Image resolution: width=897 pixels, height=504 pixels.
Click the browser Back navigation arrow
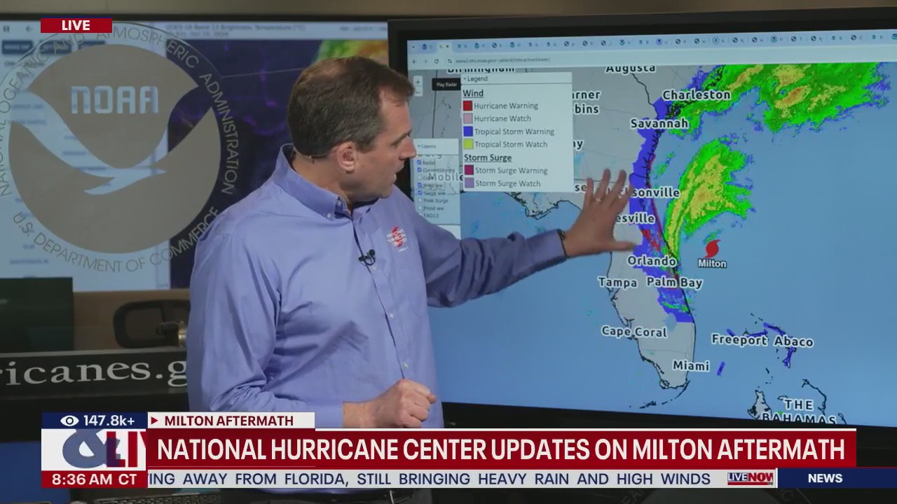pyautogui.click(x=414, y=60)
